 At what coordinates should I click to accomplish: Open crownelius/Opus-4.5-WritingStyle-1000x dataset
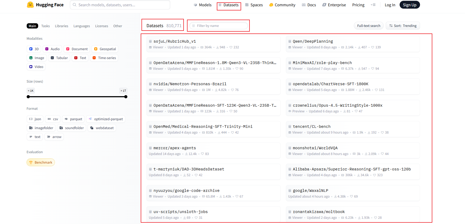pos(353,108)
